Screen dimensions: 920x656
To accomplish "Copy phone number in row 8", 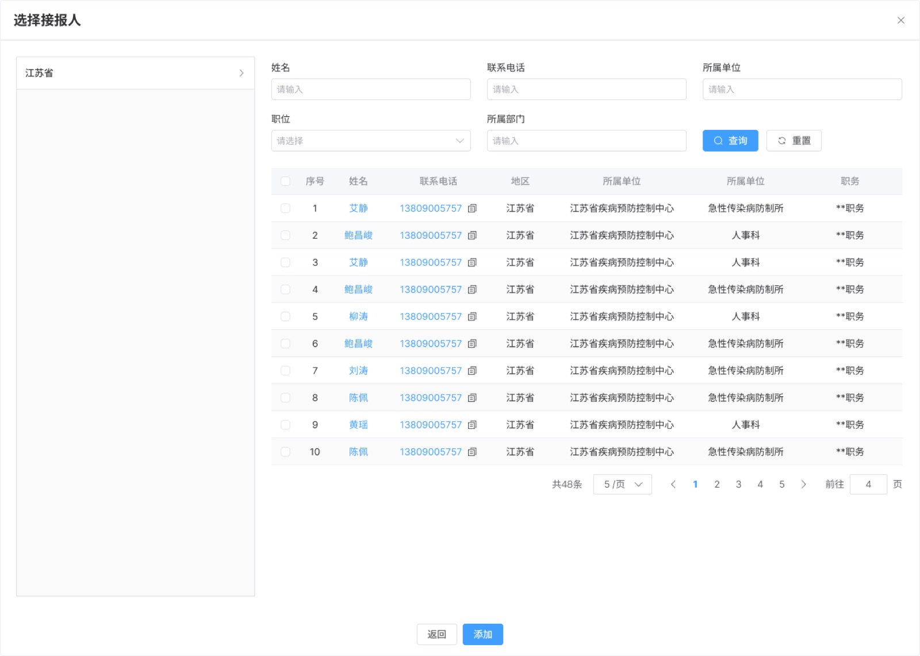I will (472, 397).
